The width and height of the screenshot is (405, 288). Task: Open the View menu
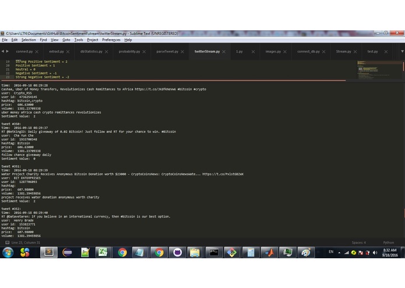[55, 40]
